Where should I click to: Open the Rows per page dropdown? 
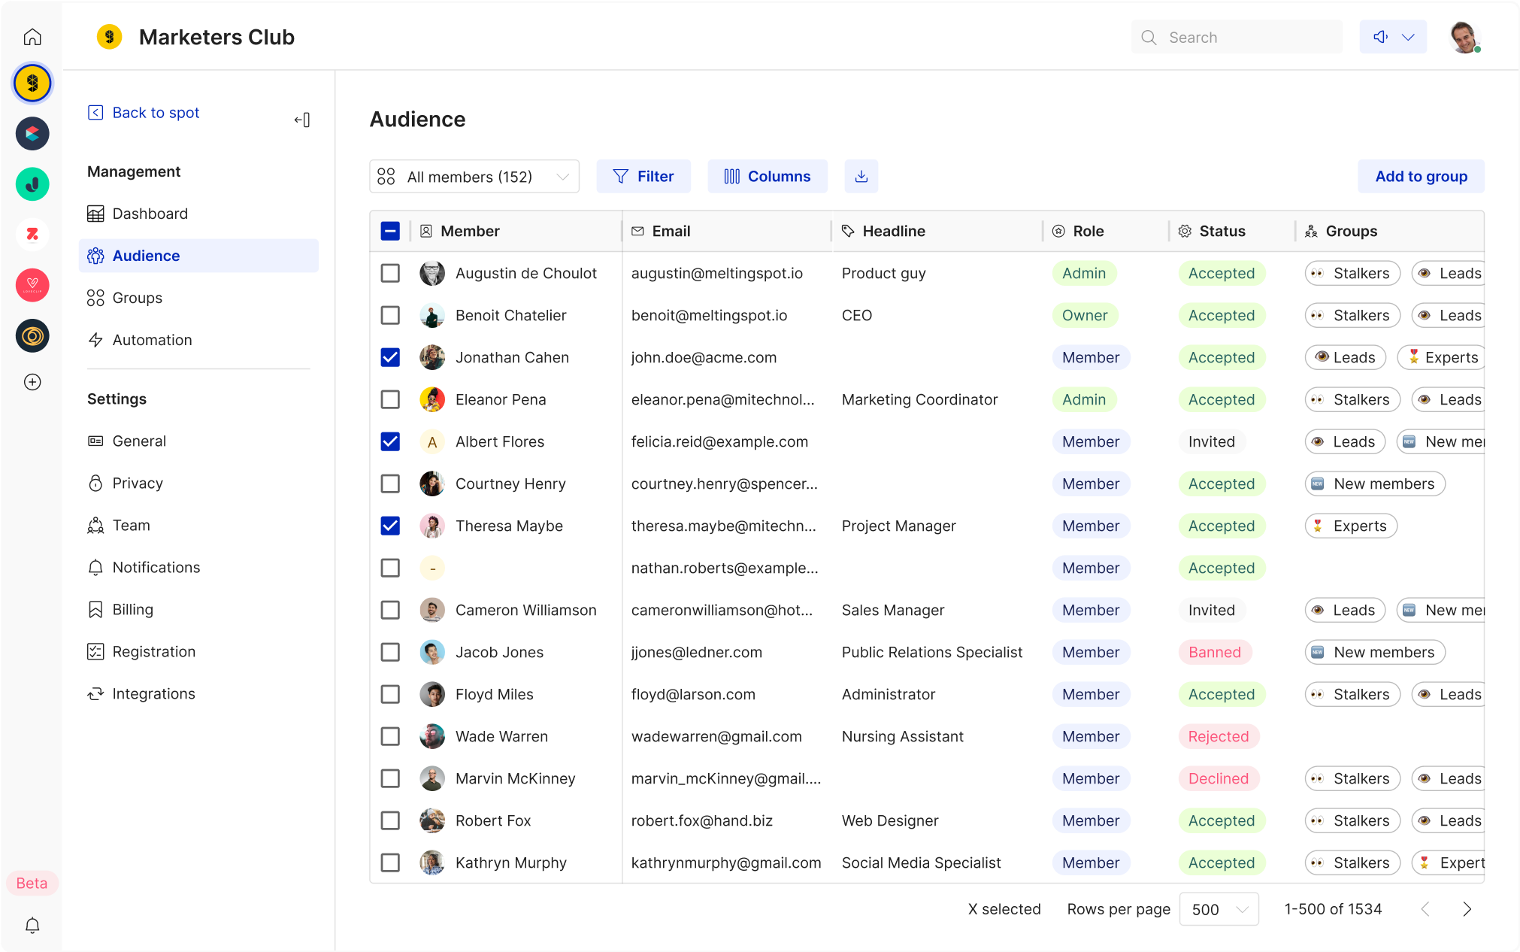1219,909
